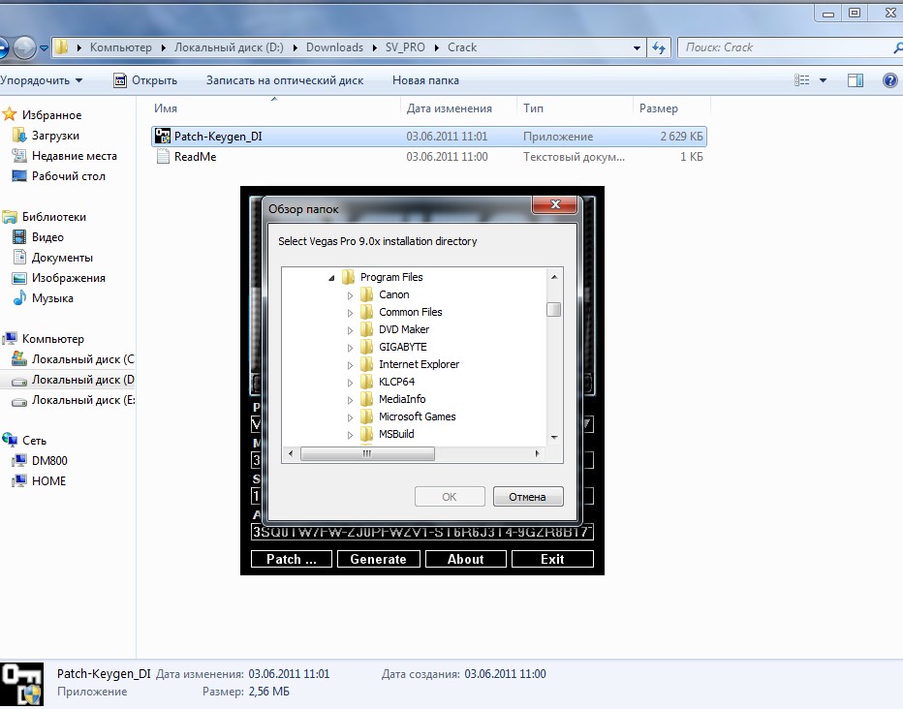
Task: Click SV_PRO in address breadcrumb
Action: tap(405, 47)
